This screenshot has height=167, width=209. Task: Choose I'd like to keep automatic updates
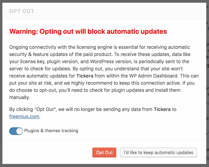tap(158, 152)
